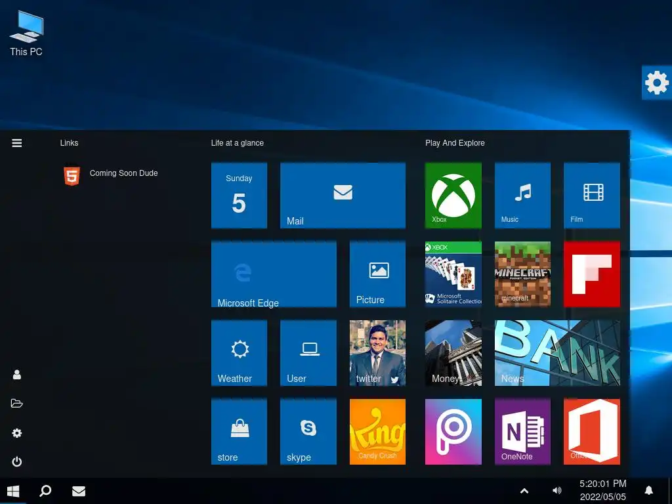
Task: Open the Xbox tile
Action: pos(453,196)
